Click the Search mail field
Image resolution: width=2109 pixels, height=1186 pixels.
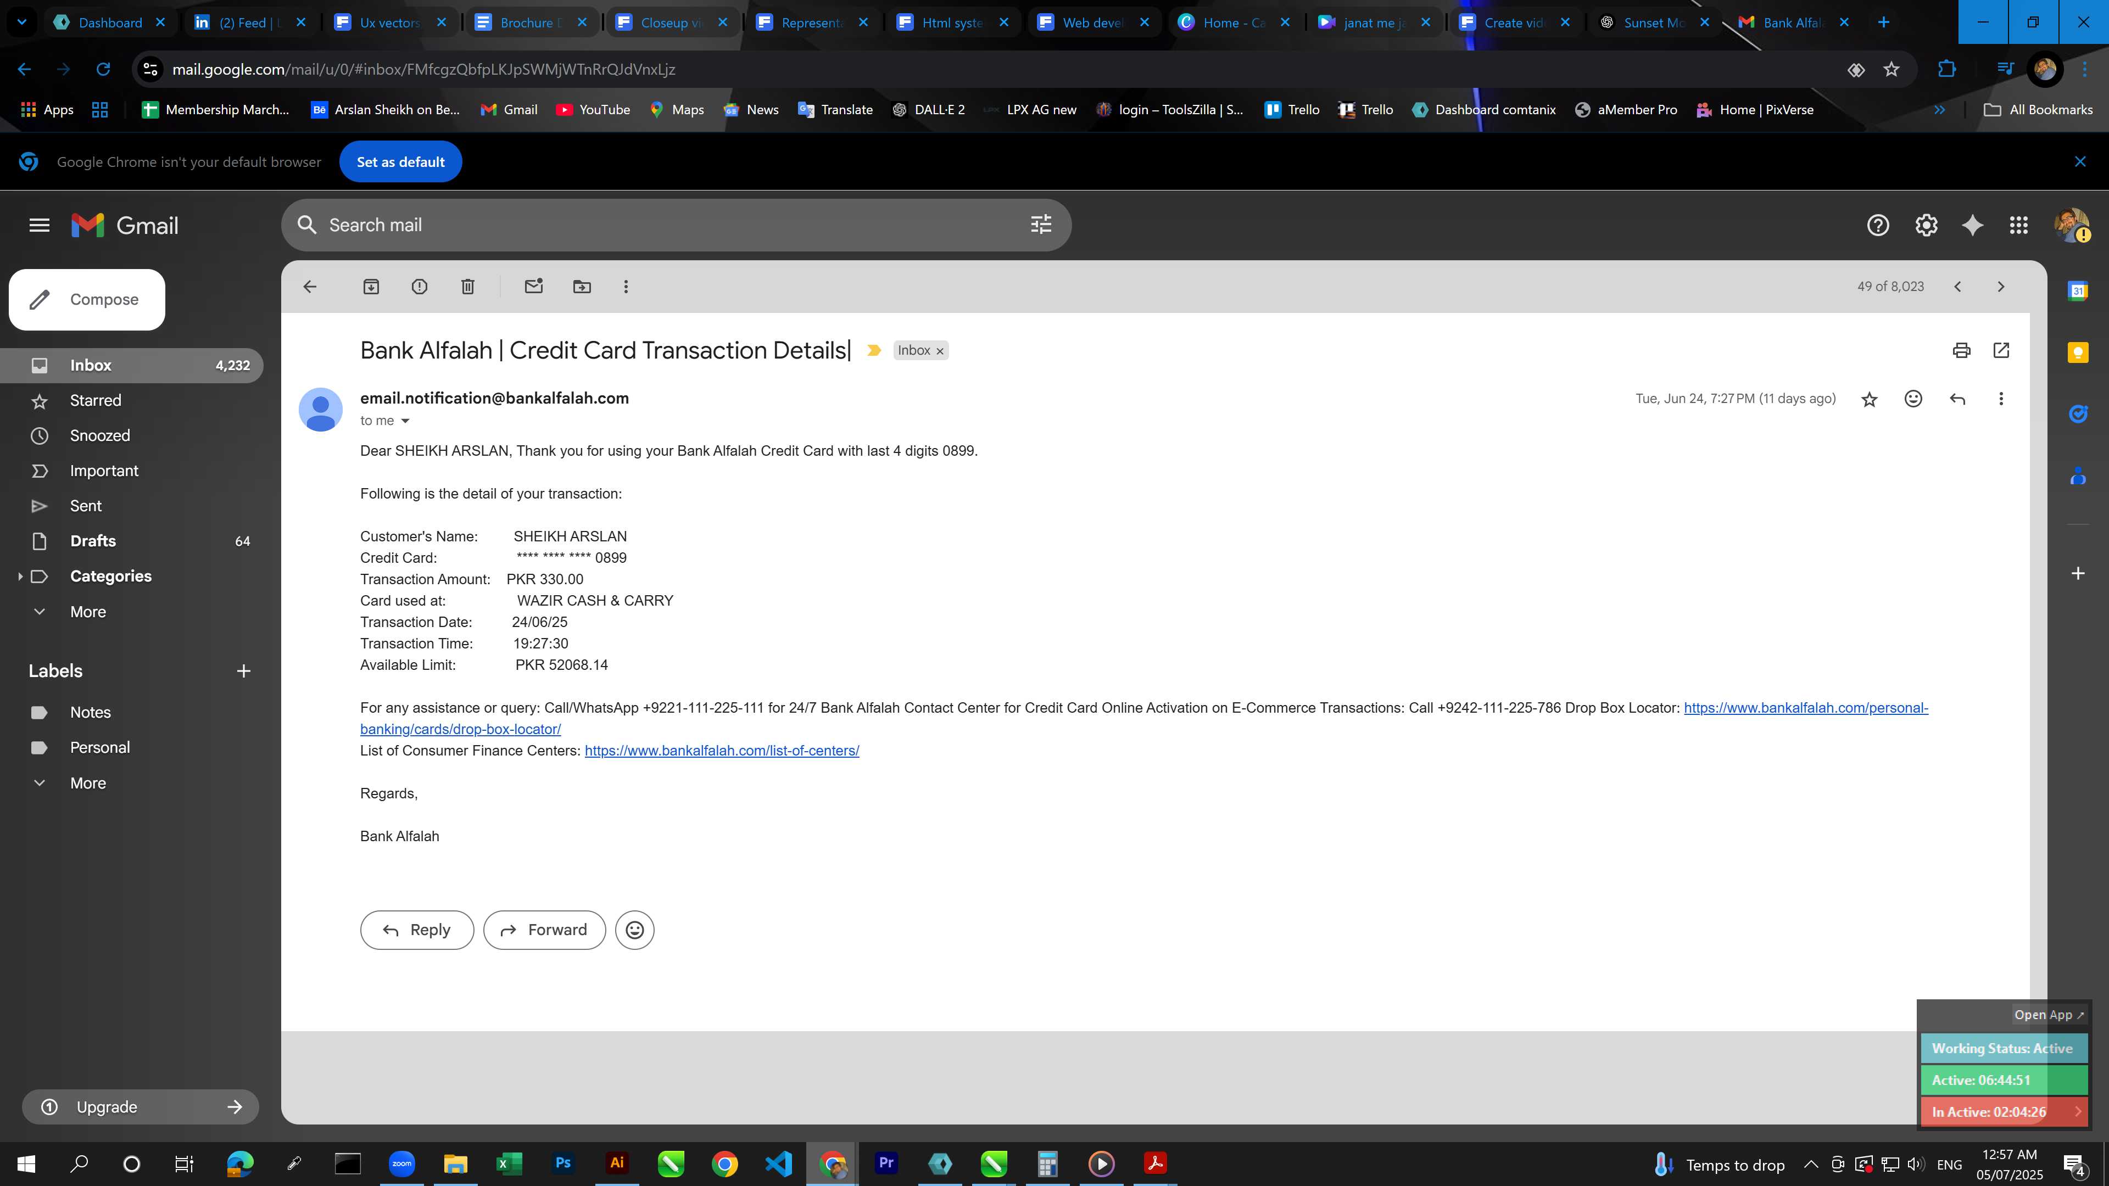[x=676, y=225]
